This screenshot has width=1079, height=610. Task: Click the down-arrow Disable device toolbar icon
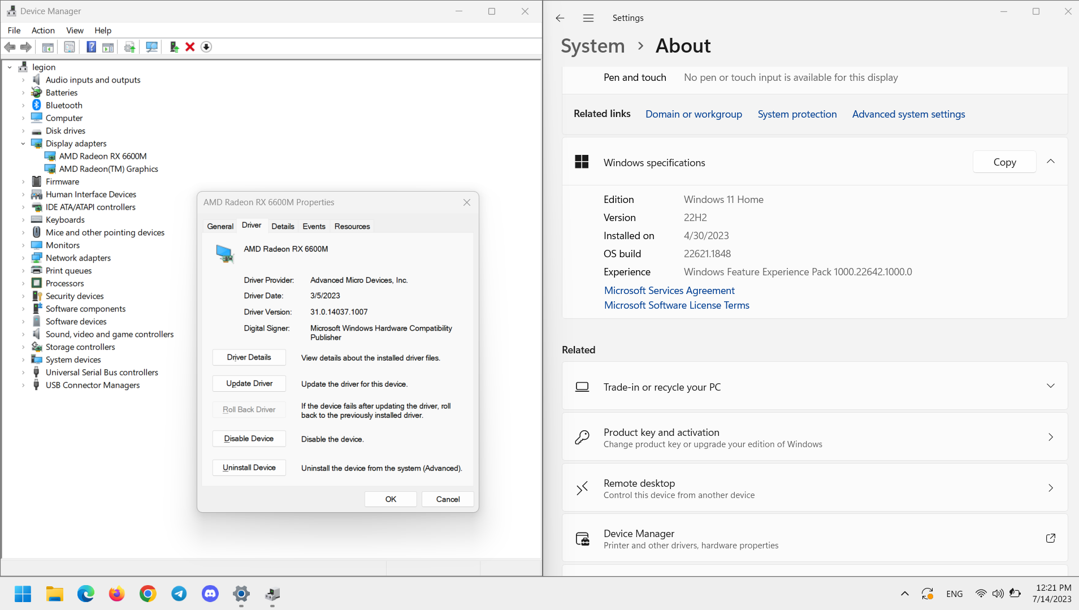pyautogui.click(x=206, y=47)
